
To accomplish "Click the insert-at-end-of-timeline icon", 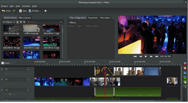I will point(21,22).
